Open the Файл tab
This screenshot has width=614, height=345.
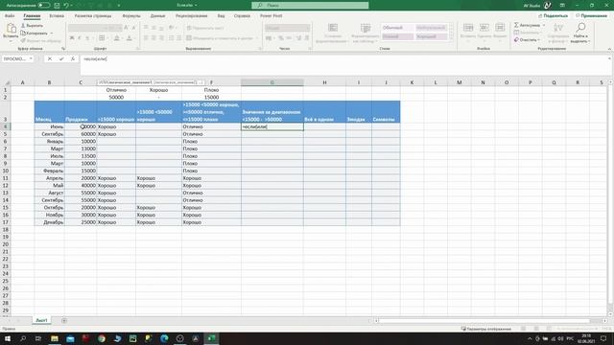10,16
